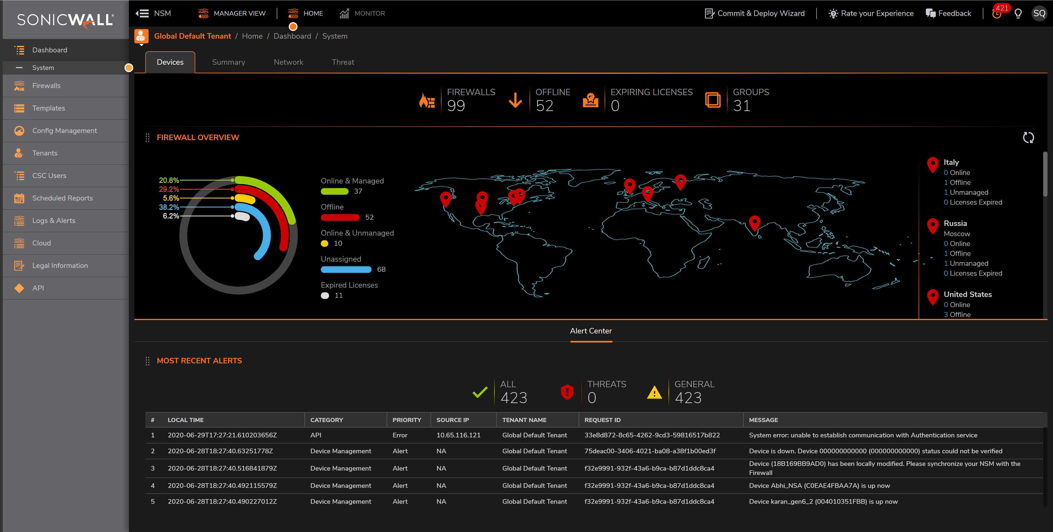
Task: Click the white Expired Licenses legend dot
Action: pos(325,296)
